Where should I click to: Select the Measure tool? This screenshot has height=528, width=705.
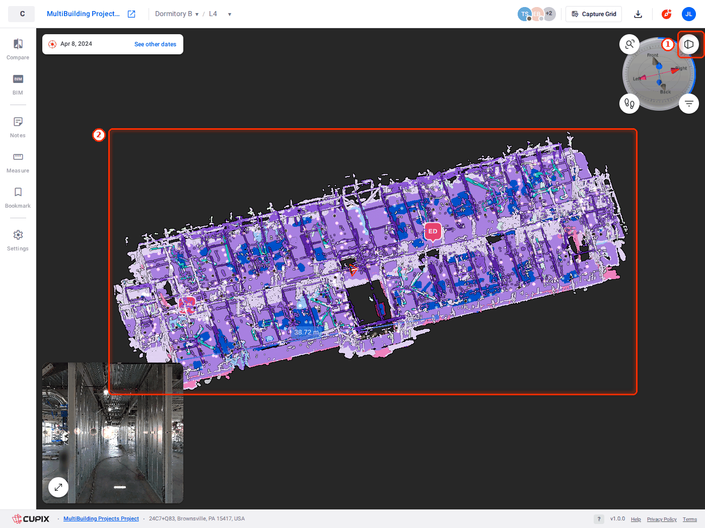coord(18,162)
